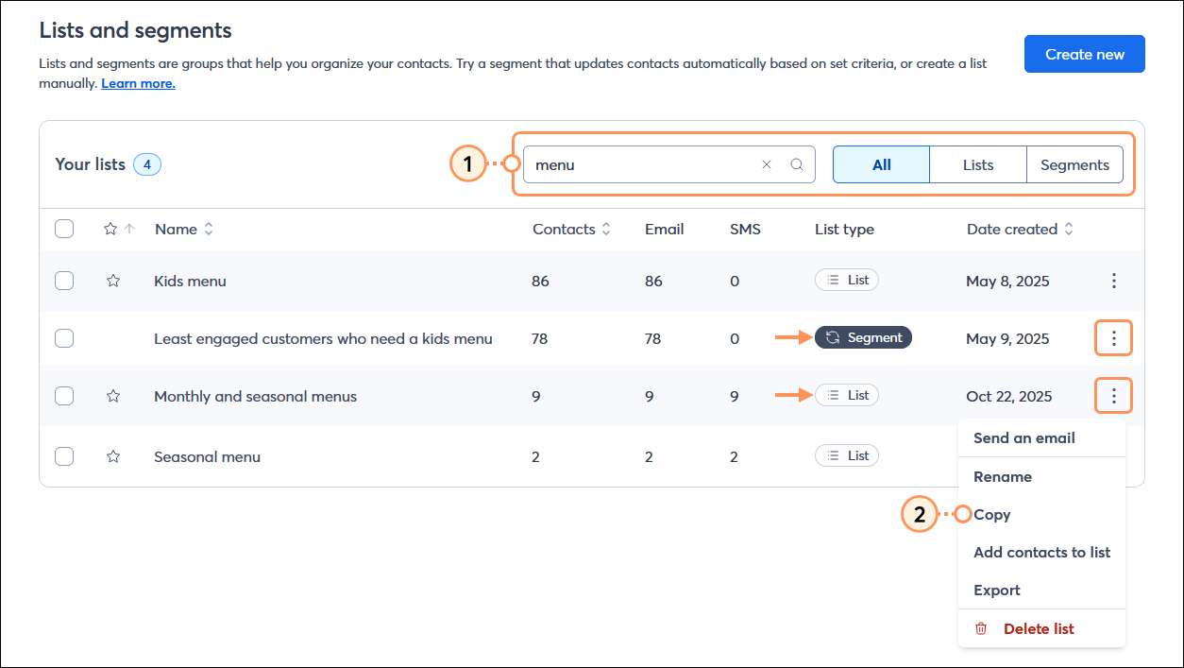Toggle the select-all checkbox in the header
Image resolution: width=1184 pixels, height=668 pixels.
[64, 229]
